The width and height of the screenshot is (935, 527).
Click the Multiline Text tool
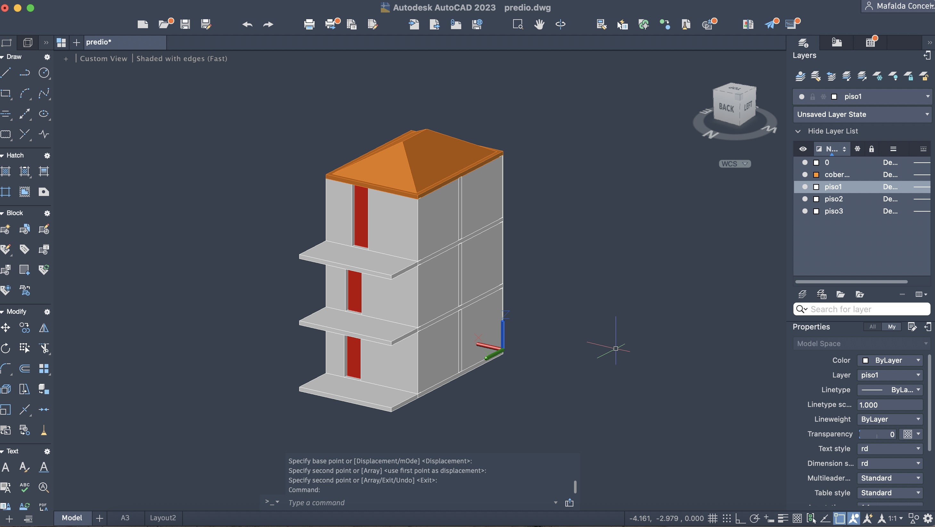click(6, 467)
